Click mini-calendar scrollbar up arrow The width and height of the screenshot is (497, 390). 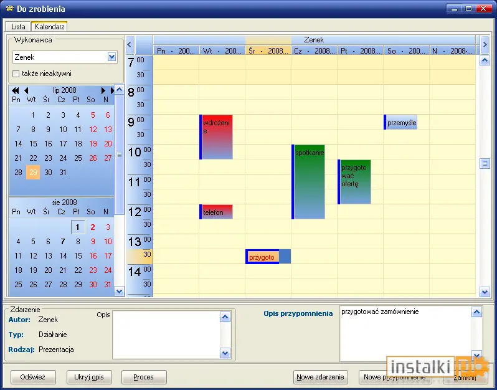click(x=119, y=90)
